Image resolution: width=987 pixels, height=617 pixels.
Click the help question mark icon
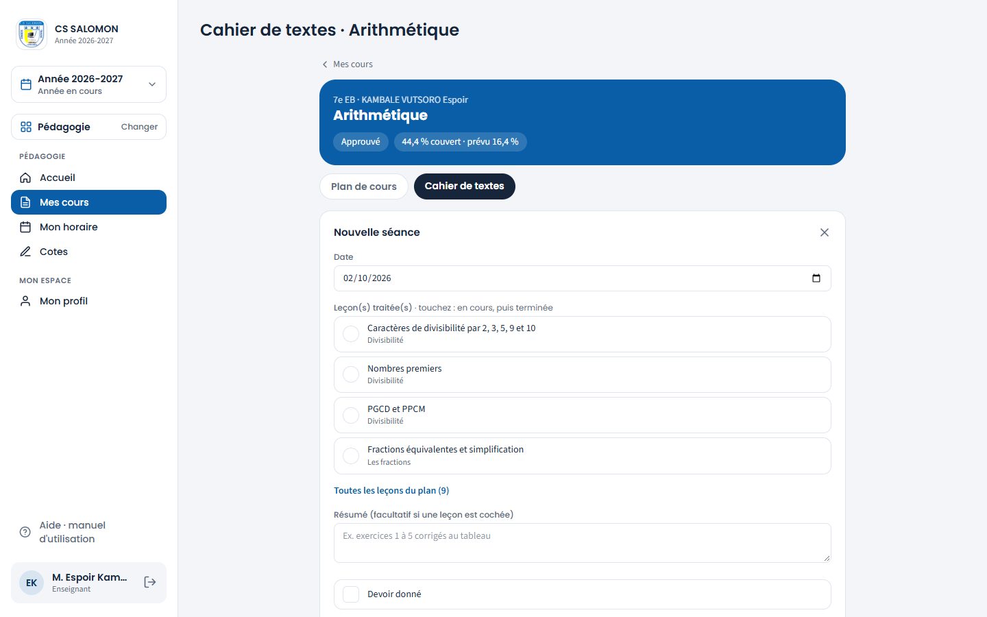(25, 532)
